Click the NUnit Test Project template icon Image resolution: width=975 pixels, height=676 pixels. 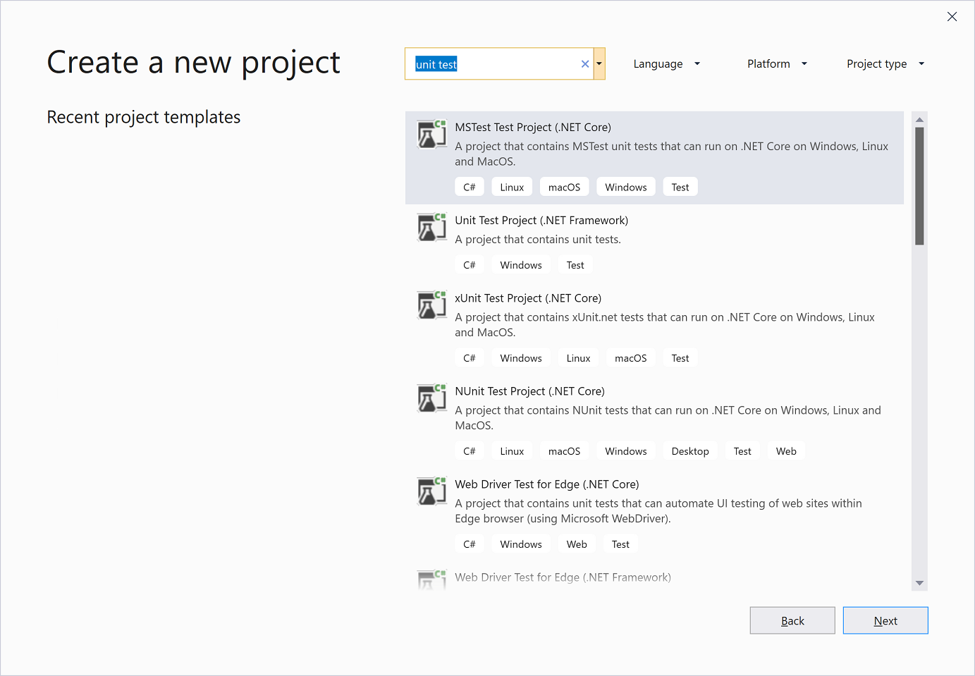pos(431,398)
